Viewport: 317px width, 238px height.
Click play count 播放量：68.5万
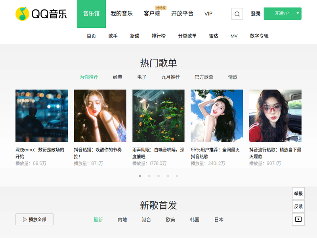tap(31, 163)
